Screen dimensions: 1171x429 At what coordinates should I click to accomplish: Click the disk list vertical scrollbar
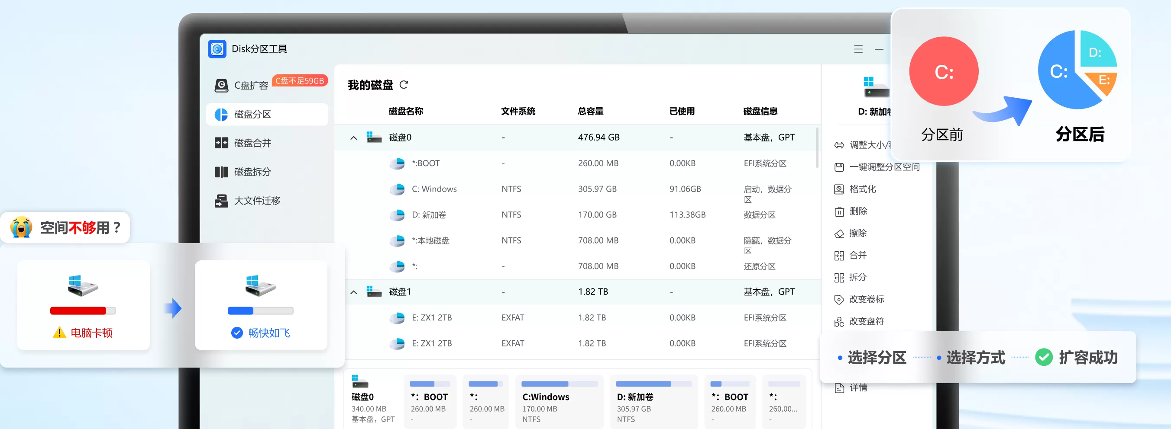pyautogui.click(x=817, y=148)
